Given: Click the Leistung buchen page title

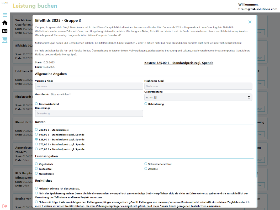Looking at the screenshot, I should [x=35, y=6].
